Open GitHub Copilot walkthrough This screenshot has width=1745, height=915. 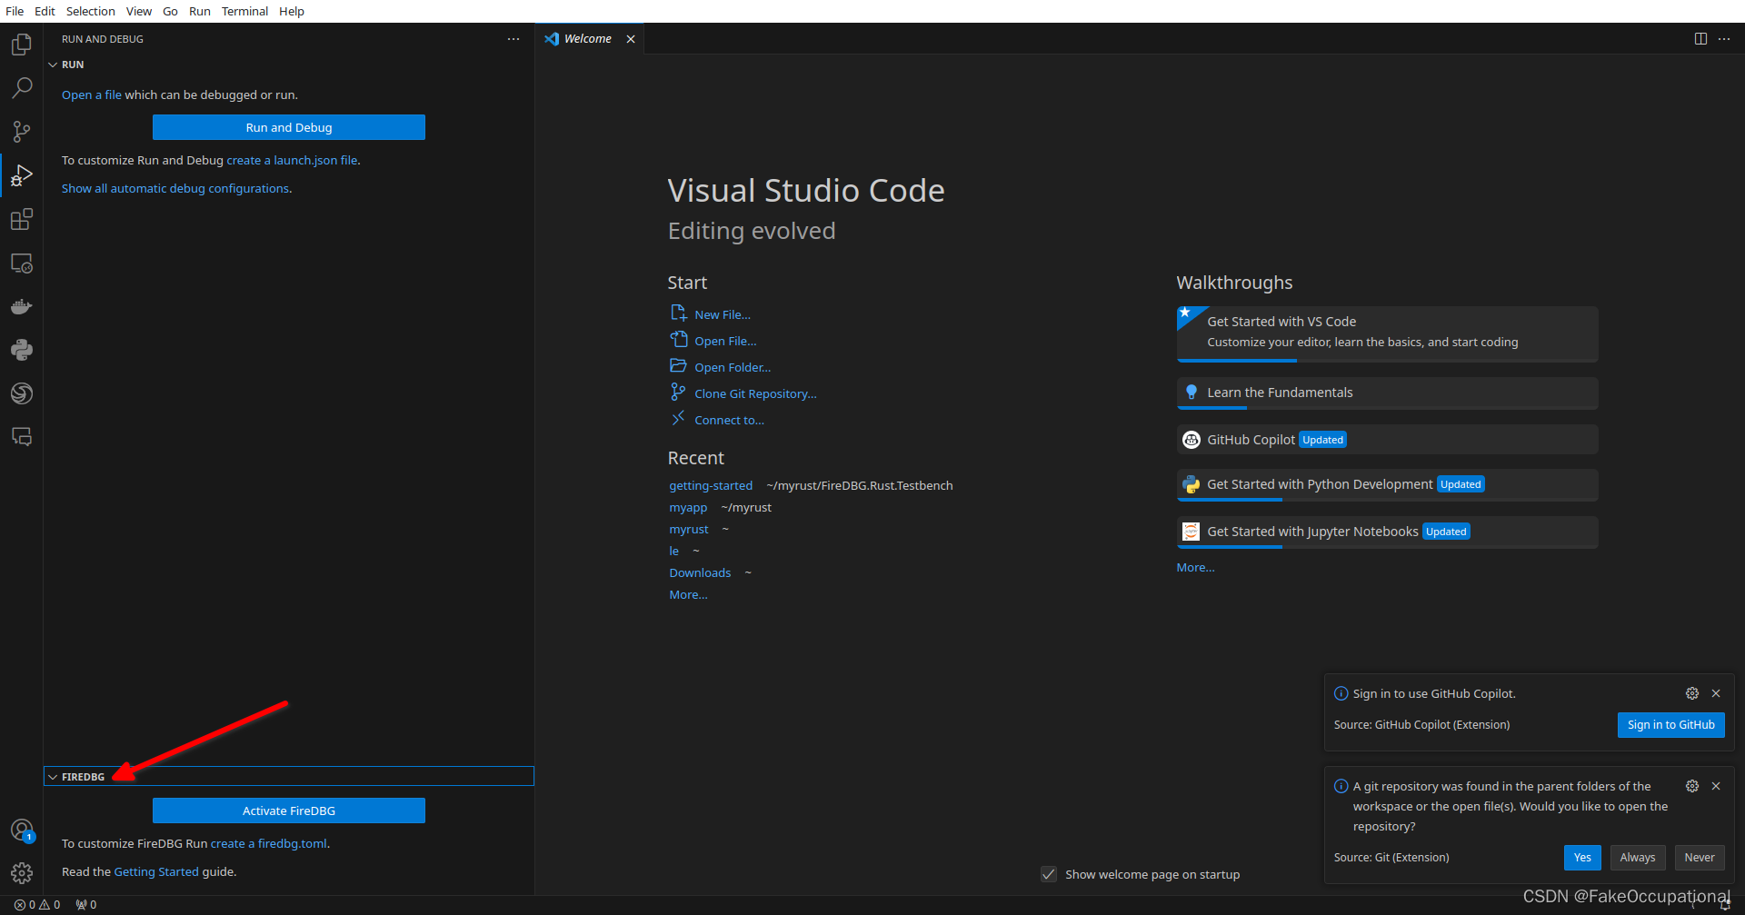point(1387,440)
